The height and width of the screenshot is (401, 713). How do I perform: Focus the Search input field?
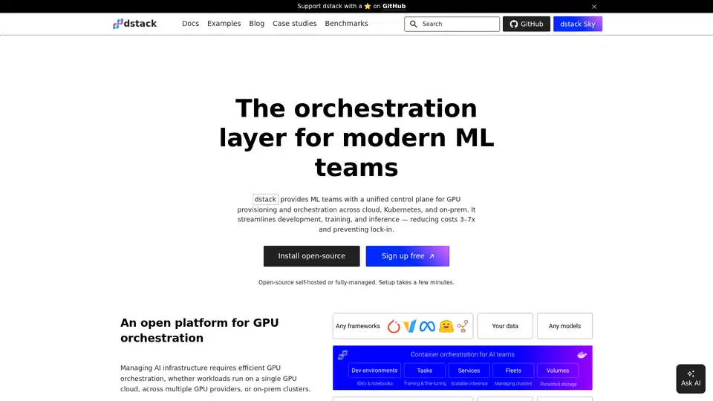coord(458,24)
